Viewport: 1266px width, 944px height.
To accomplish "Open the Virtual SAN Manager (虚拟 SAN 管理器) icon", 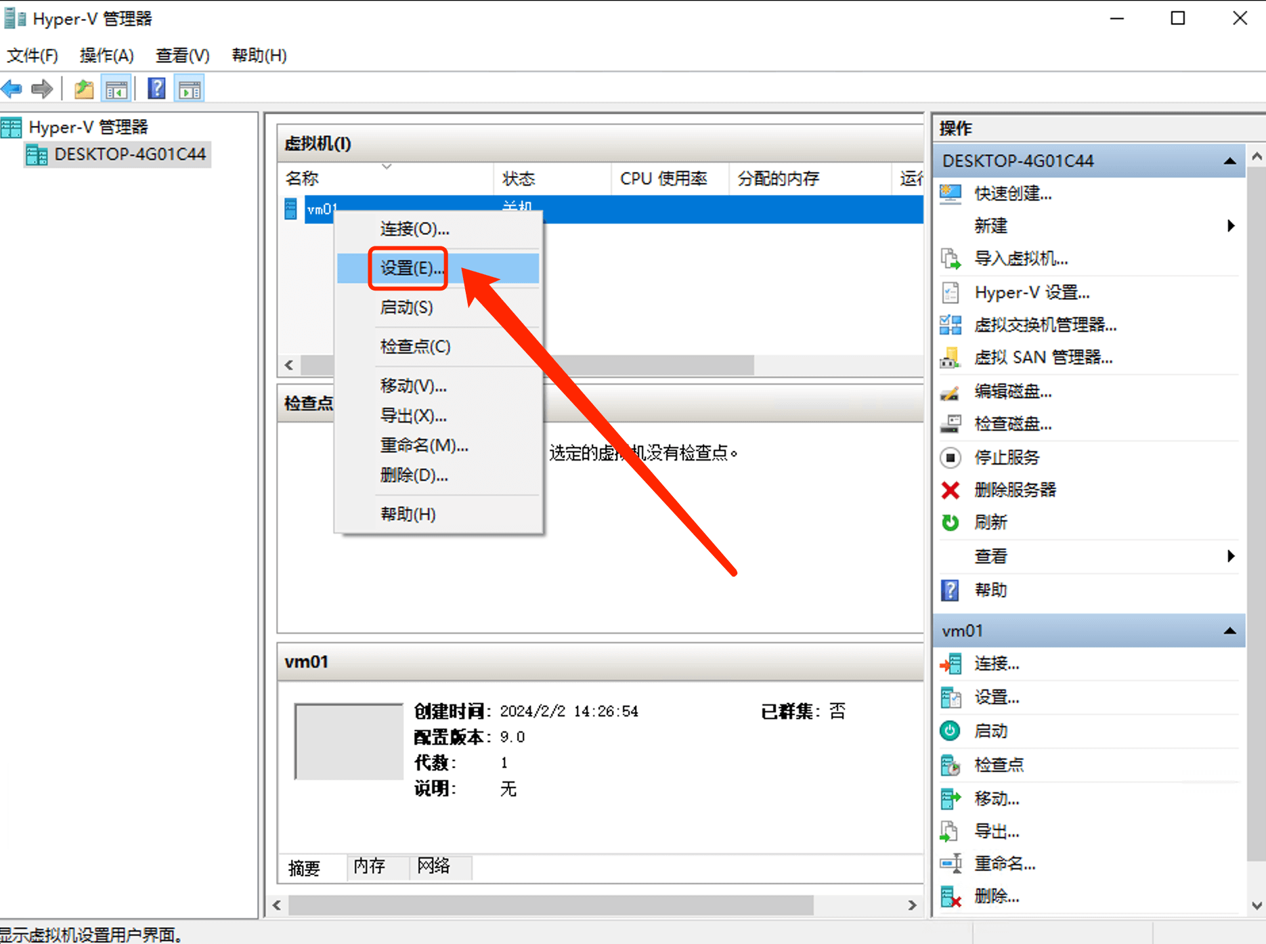I will [951, 358].
